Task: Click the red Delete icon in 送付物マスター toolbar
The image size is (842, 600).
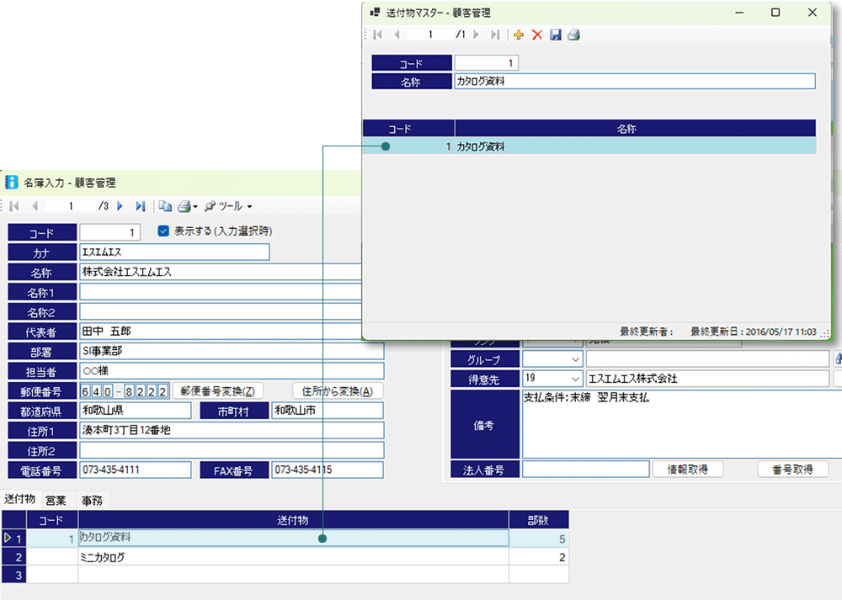Action: 536,35
